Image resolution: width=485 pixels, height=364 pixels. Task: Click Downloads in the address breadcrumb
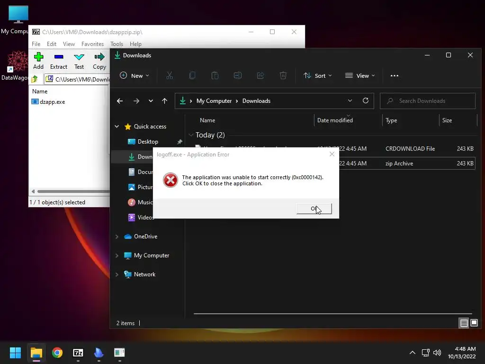[x=256, y=101]
